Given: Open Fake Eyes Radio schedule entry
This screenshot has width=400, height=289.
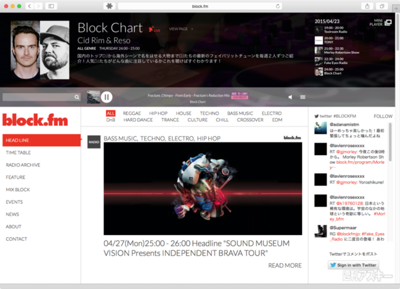Looking at the screenshot, I should (x=331, y=61).
